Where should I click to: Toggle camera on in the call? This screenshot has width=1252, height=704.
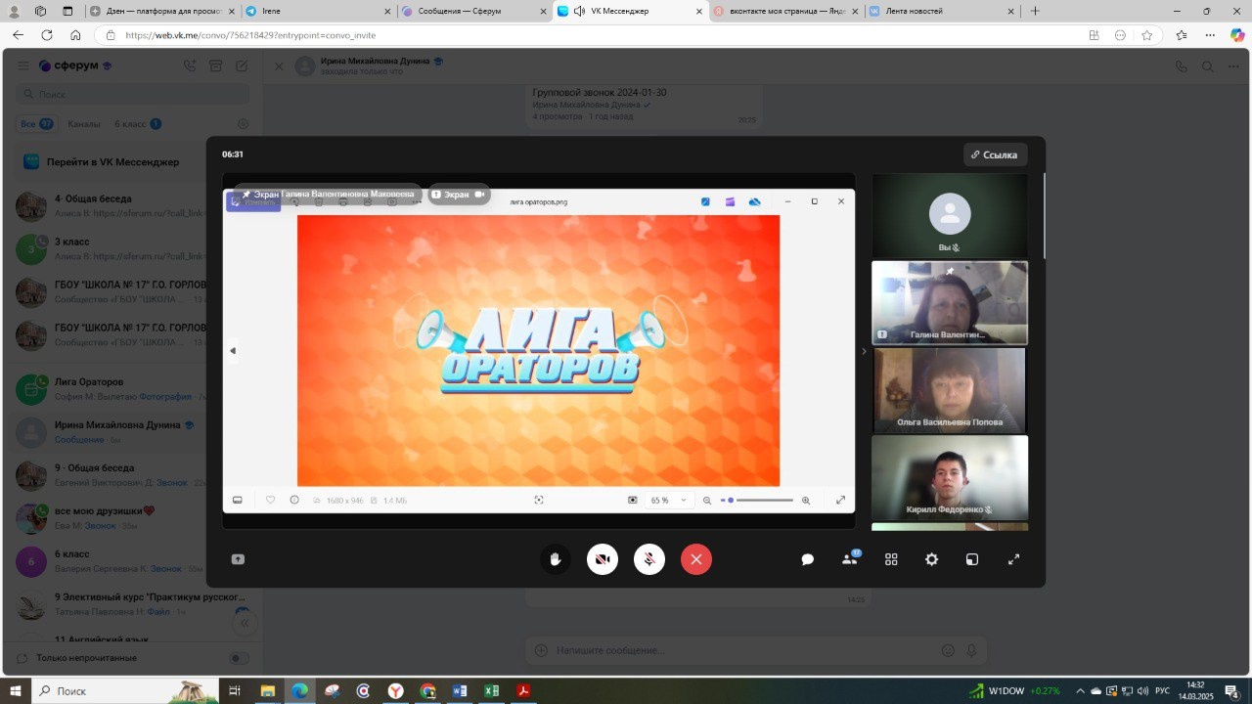tap(603, 559)
